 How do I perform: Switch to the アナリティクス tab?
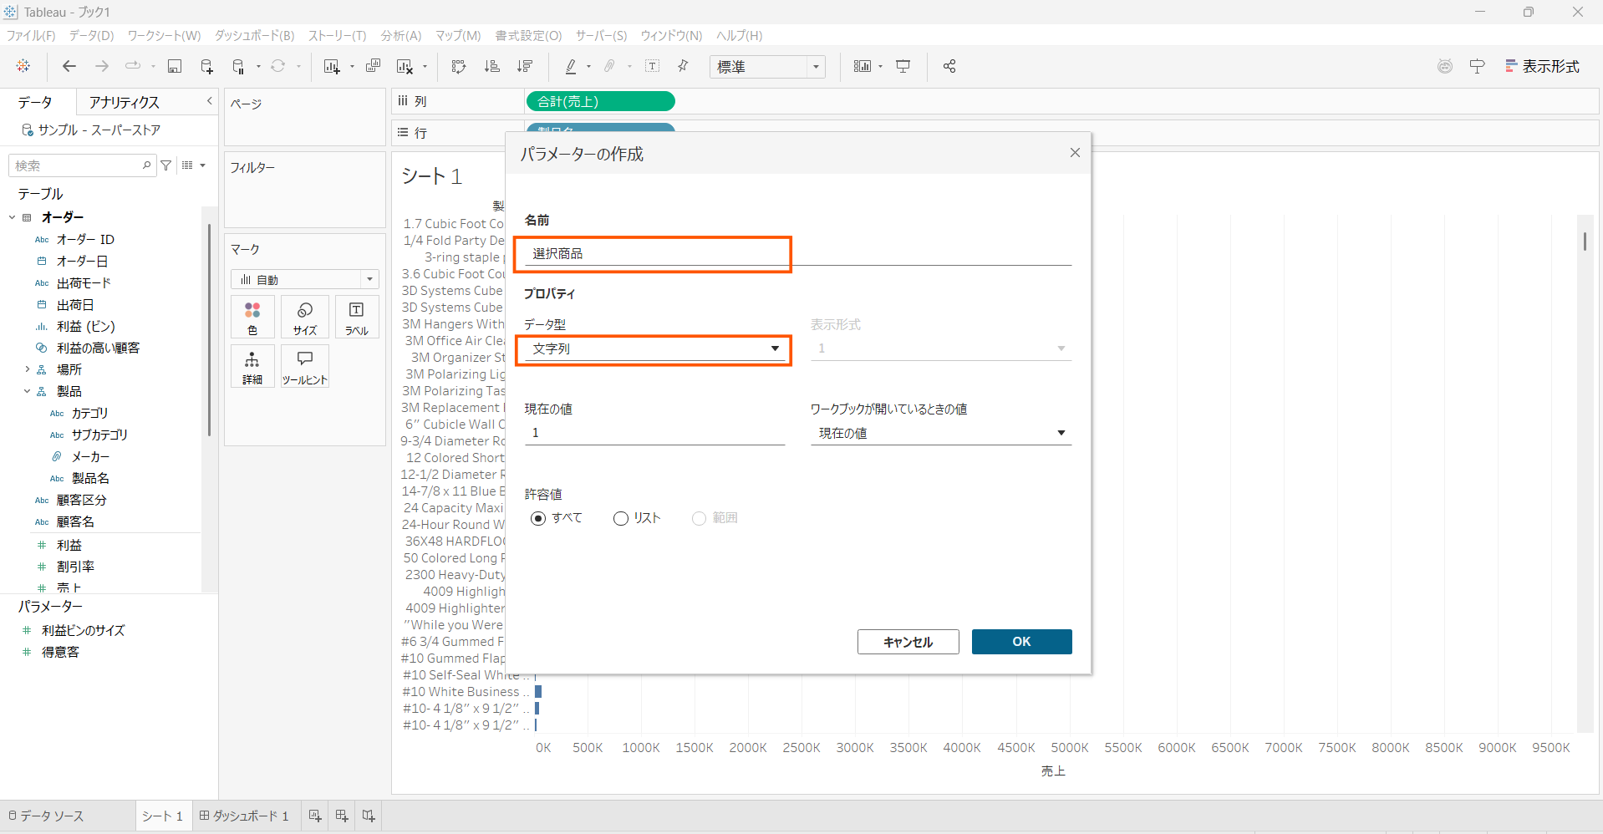[124, 102]
